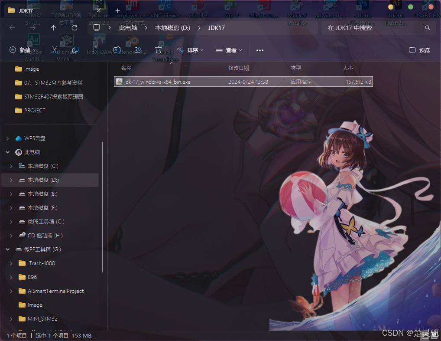The image size is (441, 341).
Task: Select the JDK17 tab
Action: pyautogui.click(x=55, y=11)
